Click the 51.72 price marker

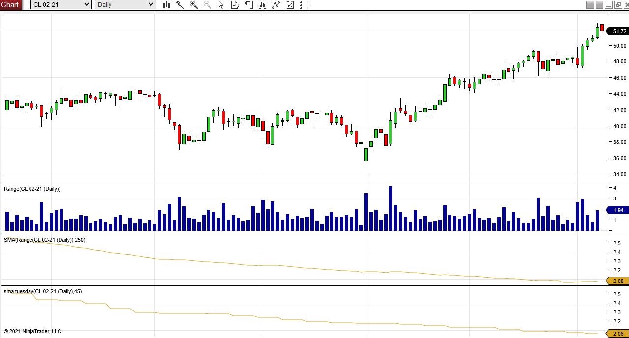click(x=619, y=30)
